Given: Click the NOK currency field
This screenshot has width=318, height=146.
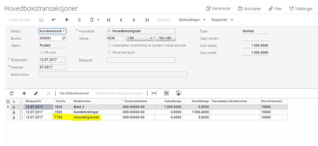Looking at the screenshot, I should pyautogui.click(x=116, y=38).
